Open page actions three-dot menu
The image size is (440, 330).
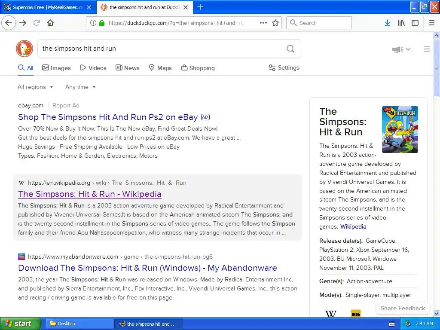pyautogui.click(x=263, y=23)
